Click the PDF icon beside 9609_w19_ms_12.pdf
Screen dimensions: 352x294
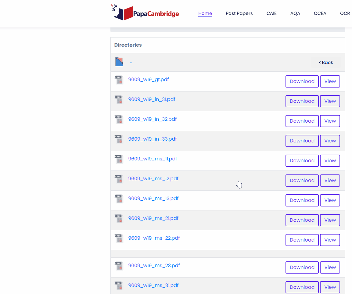(119, 179)
